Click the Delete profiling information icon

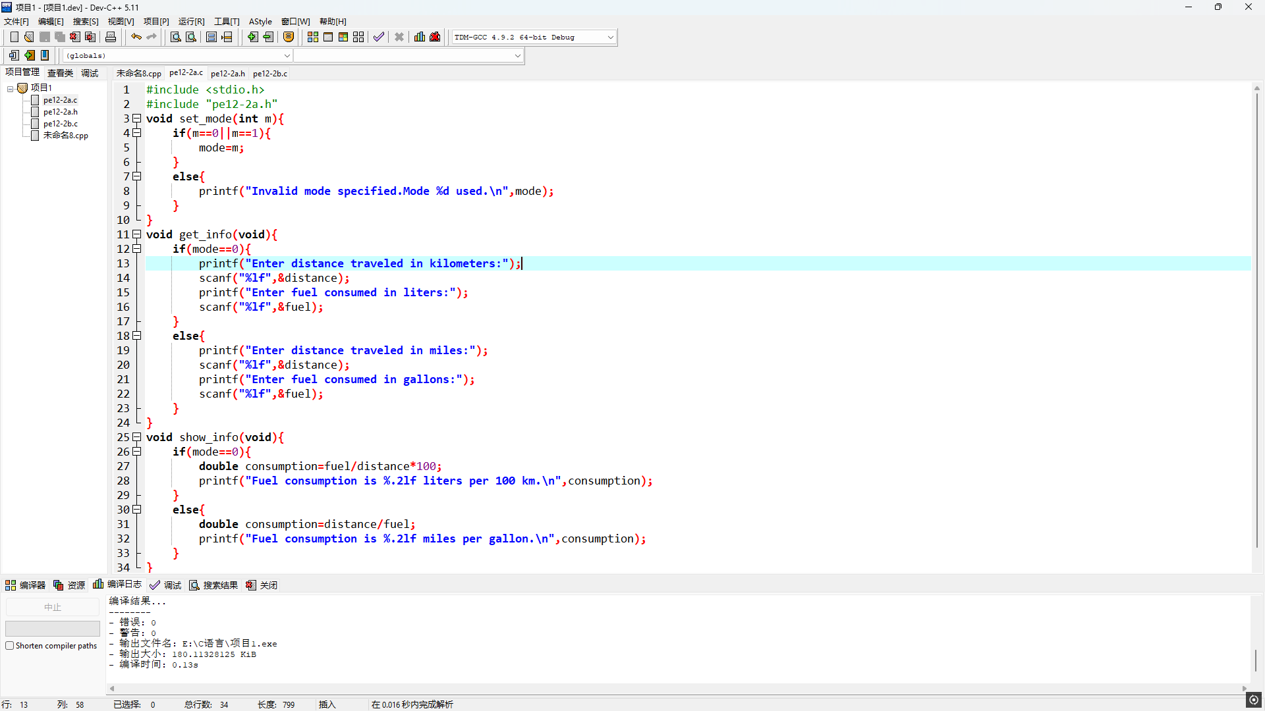[x=435, y=38]
